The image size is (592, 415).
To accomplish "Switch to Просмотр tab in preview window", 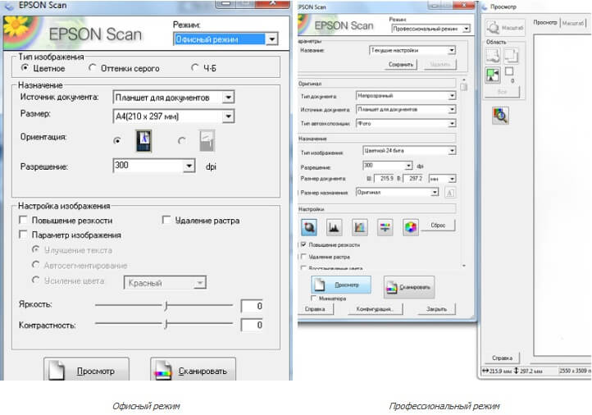I will click(x=544, y=23).
